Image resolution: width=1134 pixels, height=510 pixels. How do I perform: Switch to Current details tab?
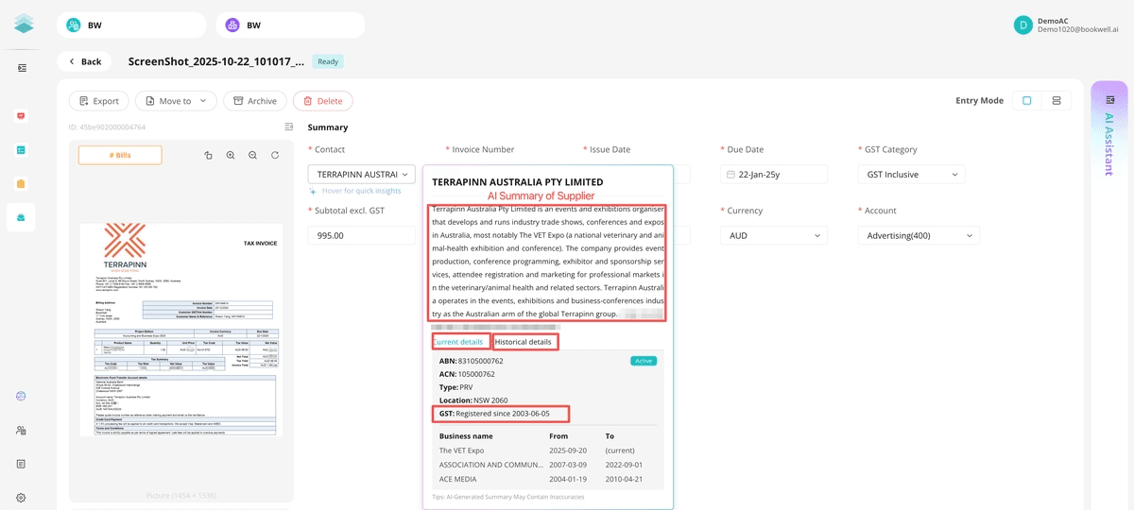459,342
